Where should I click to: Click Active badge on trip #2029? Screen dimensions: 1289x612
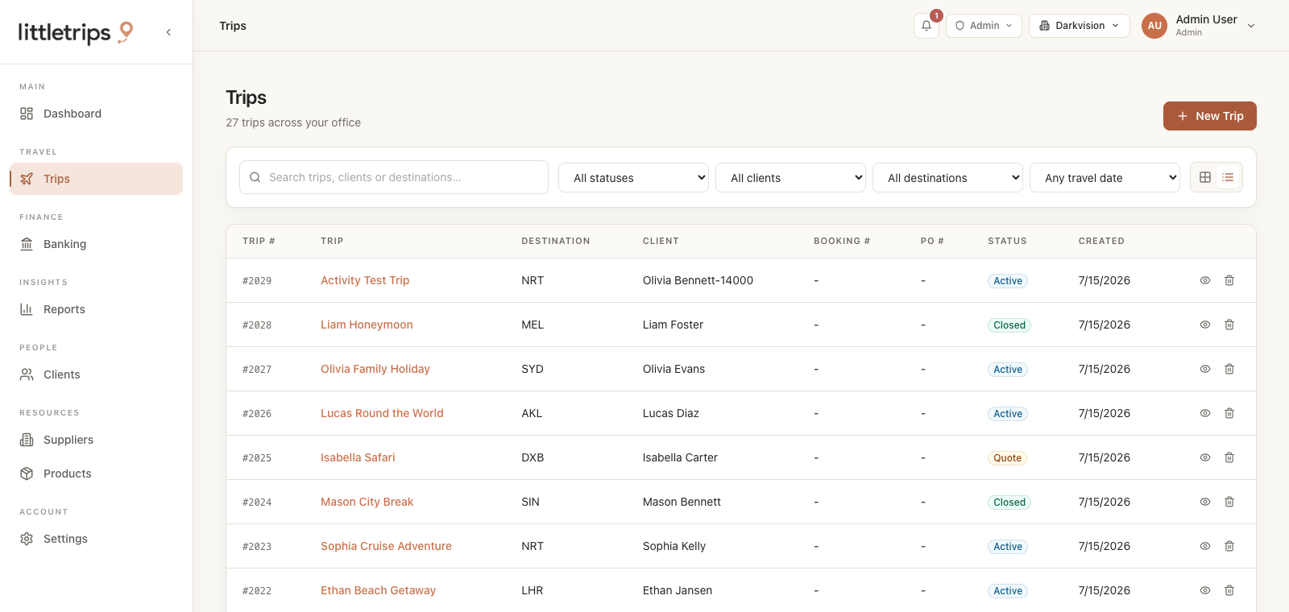[1008, 281]
